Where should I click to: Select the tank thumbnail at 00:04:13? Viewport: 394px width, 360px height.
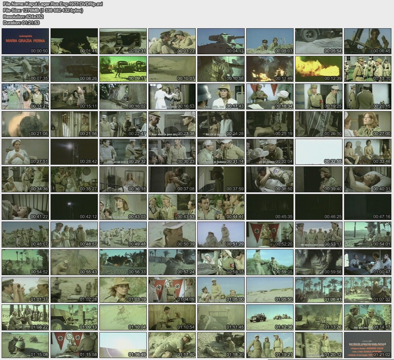tap(221, 41)
